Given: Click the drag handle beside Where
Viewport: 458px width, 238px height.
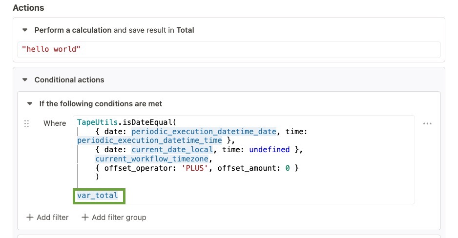Looking at the screenshot, I should pos(27,124).
